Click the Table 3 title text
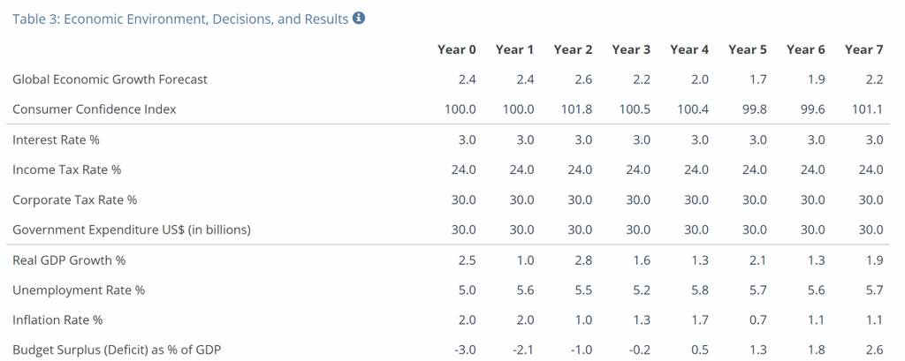This screenshot has height=361, width=905. click(x=180, y=19)
